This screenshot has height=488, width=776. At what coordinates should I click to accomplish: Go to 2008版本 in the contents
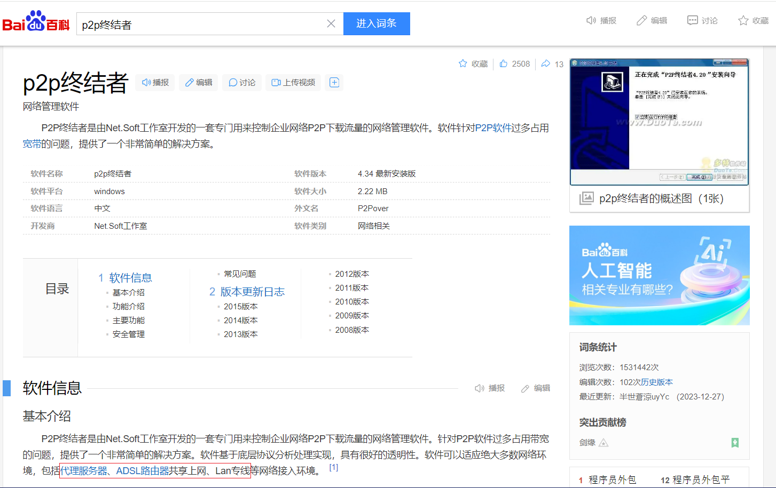(x=352, y=330)
